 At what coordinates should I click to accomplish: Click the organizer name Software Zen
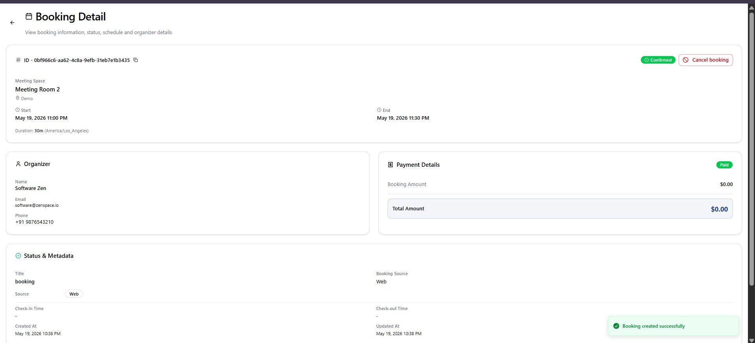(x=31, y=188)
